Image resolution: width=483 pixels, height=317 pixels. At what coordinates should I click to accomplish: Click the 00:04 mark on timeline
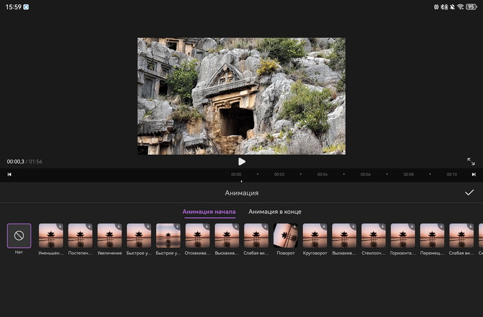(x=322, y=174)
